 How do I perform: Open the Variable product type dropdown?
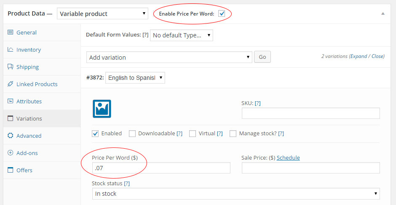(102, 13)
